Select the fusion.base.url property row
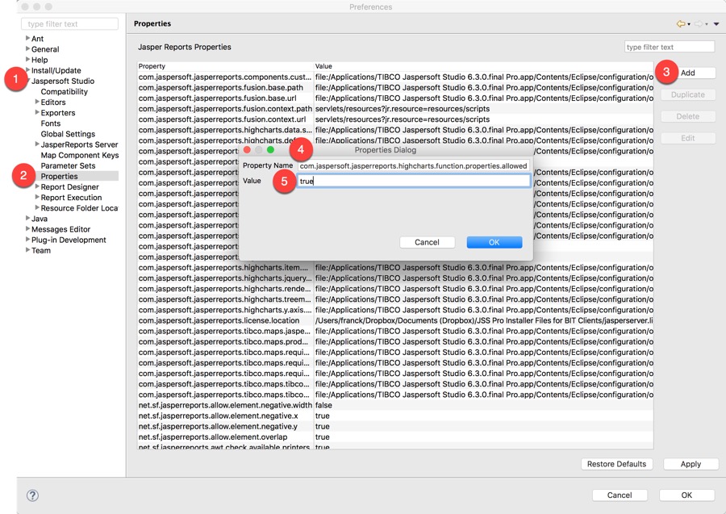Image resolution: width=726 pixels, height=514 pixels. (x=395, y=98)
